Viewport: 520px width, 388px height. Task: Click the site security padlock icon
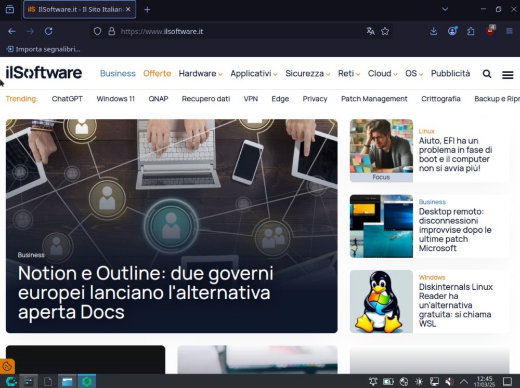[x=112, y=31]
